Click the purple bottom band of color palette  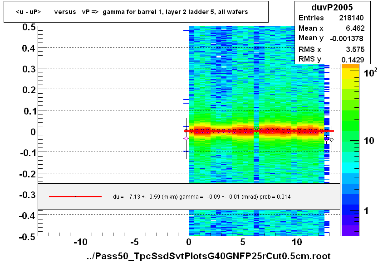[350, 231]
